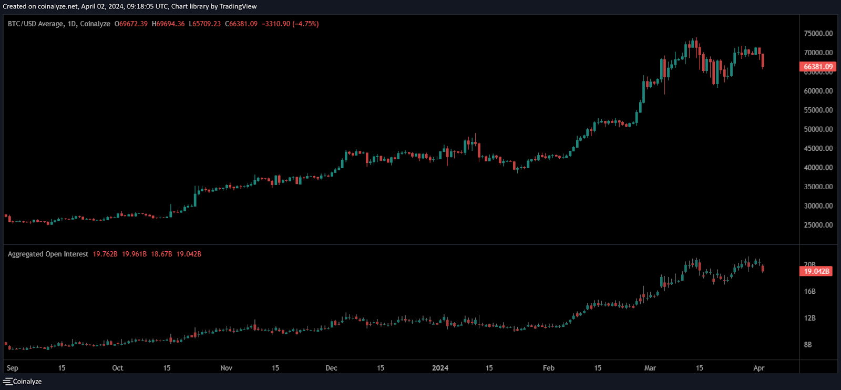This screenshot has height=390, width=841.
Task: Click the 70000.00 price axis label
Action: [818, 53]
